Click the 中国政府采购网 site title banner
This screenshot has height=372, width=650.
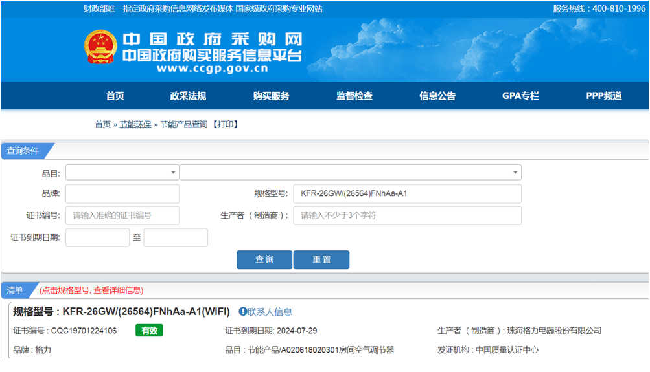(x=213, y=39)
